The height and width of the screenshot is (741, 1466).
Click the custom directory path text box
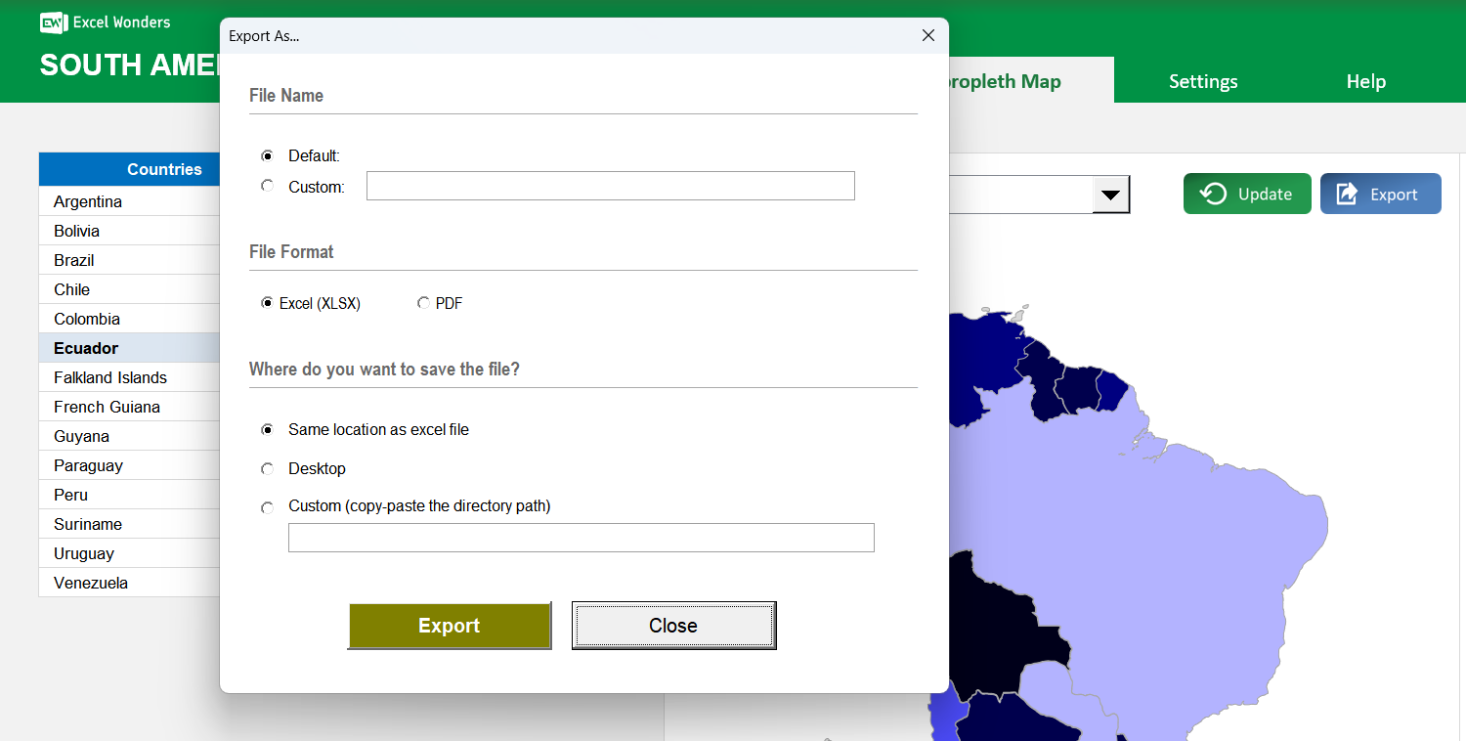581,537
